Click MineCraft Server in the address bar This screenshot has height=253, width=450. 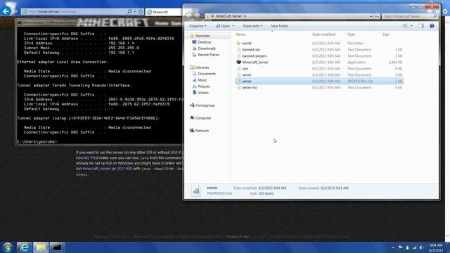(229, 16)
